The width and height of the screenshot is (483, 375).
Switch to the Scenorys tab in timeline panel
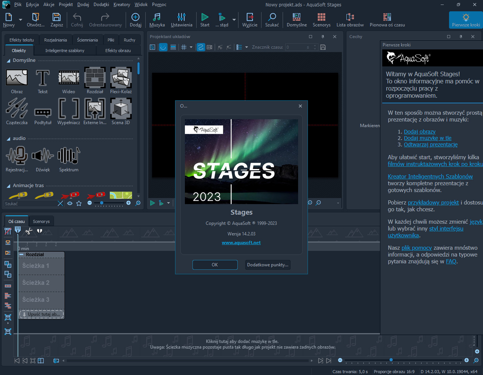pyautogui.click(x=41, y=221)
